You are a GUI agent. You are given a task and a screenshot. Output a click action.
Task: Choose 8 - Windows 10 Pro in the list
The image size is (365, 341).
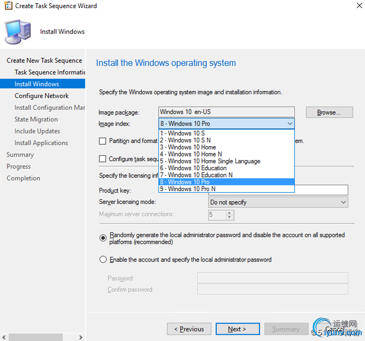pyautogui.click(x=226, y=182)
